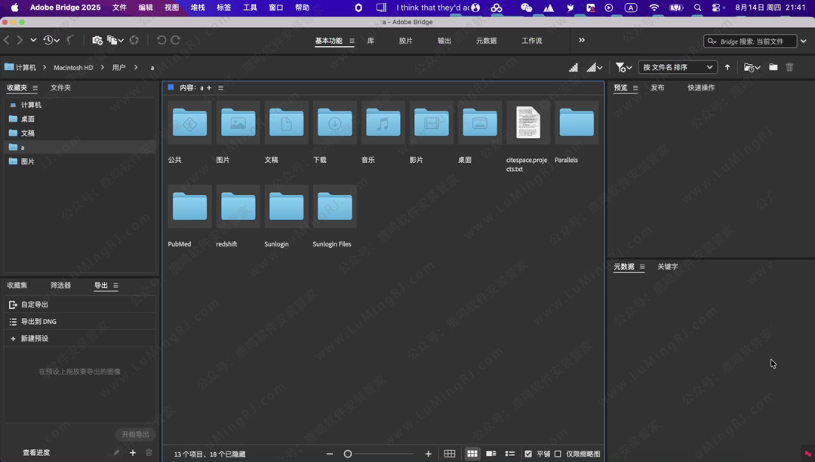Uncheck the 平铺 tile checkbox
The image size is (815, 462).
528,454
